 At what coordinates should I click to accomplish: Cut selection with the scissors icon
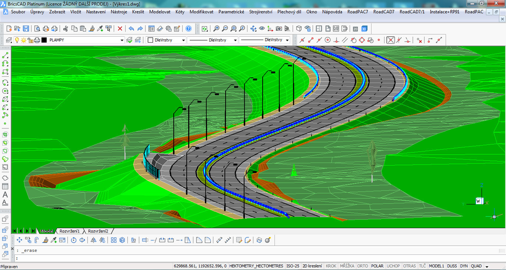tap(65, 29)
